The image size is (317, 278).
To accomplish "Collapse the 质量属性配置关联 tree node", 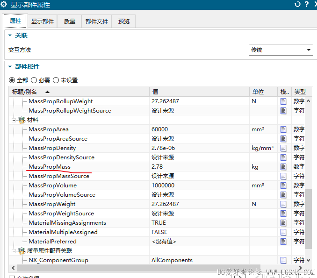I will pyautogui.click(x=14, y=251).
